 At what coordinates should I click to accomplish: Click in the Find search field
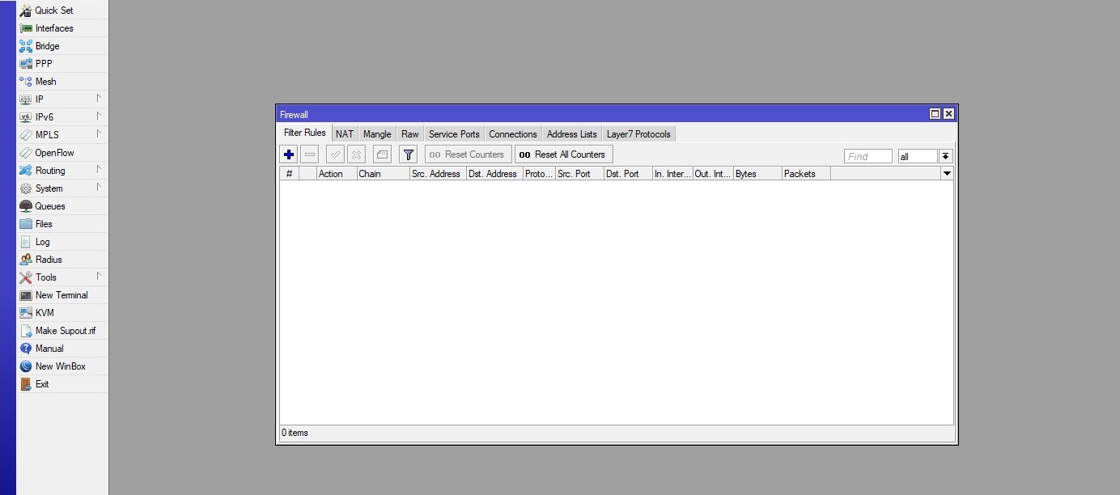pyautogui.click(x=868, y=156)
